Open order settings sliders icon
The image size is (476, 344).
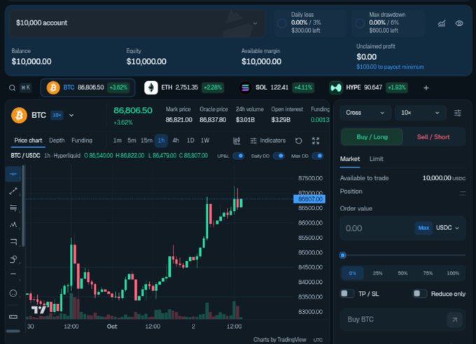458,113
